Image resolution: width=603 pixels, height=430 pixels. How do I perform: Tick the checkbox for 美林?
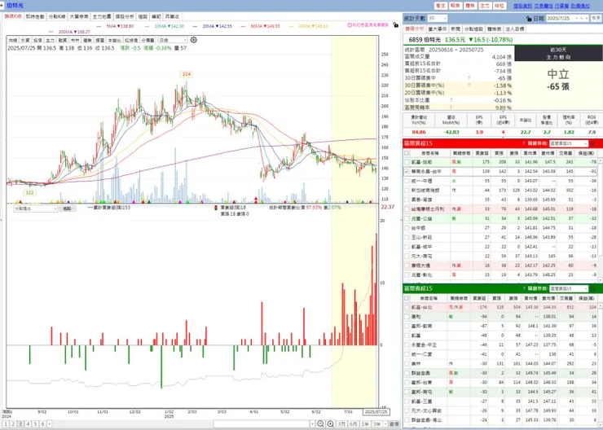(x=407, y=363)
